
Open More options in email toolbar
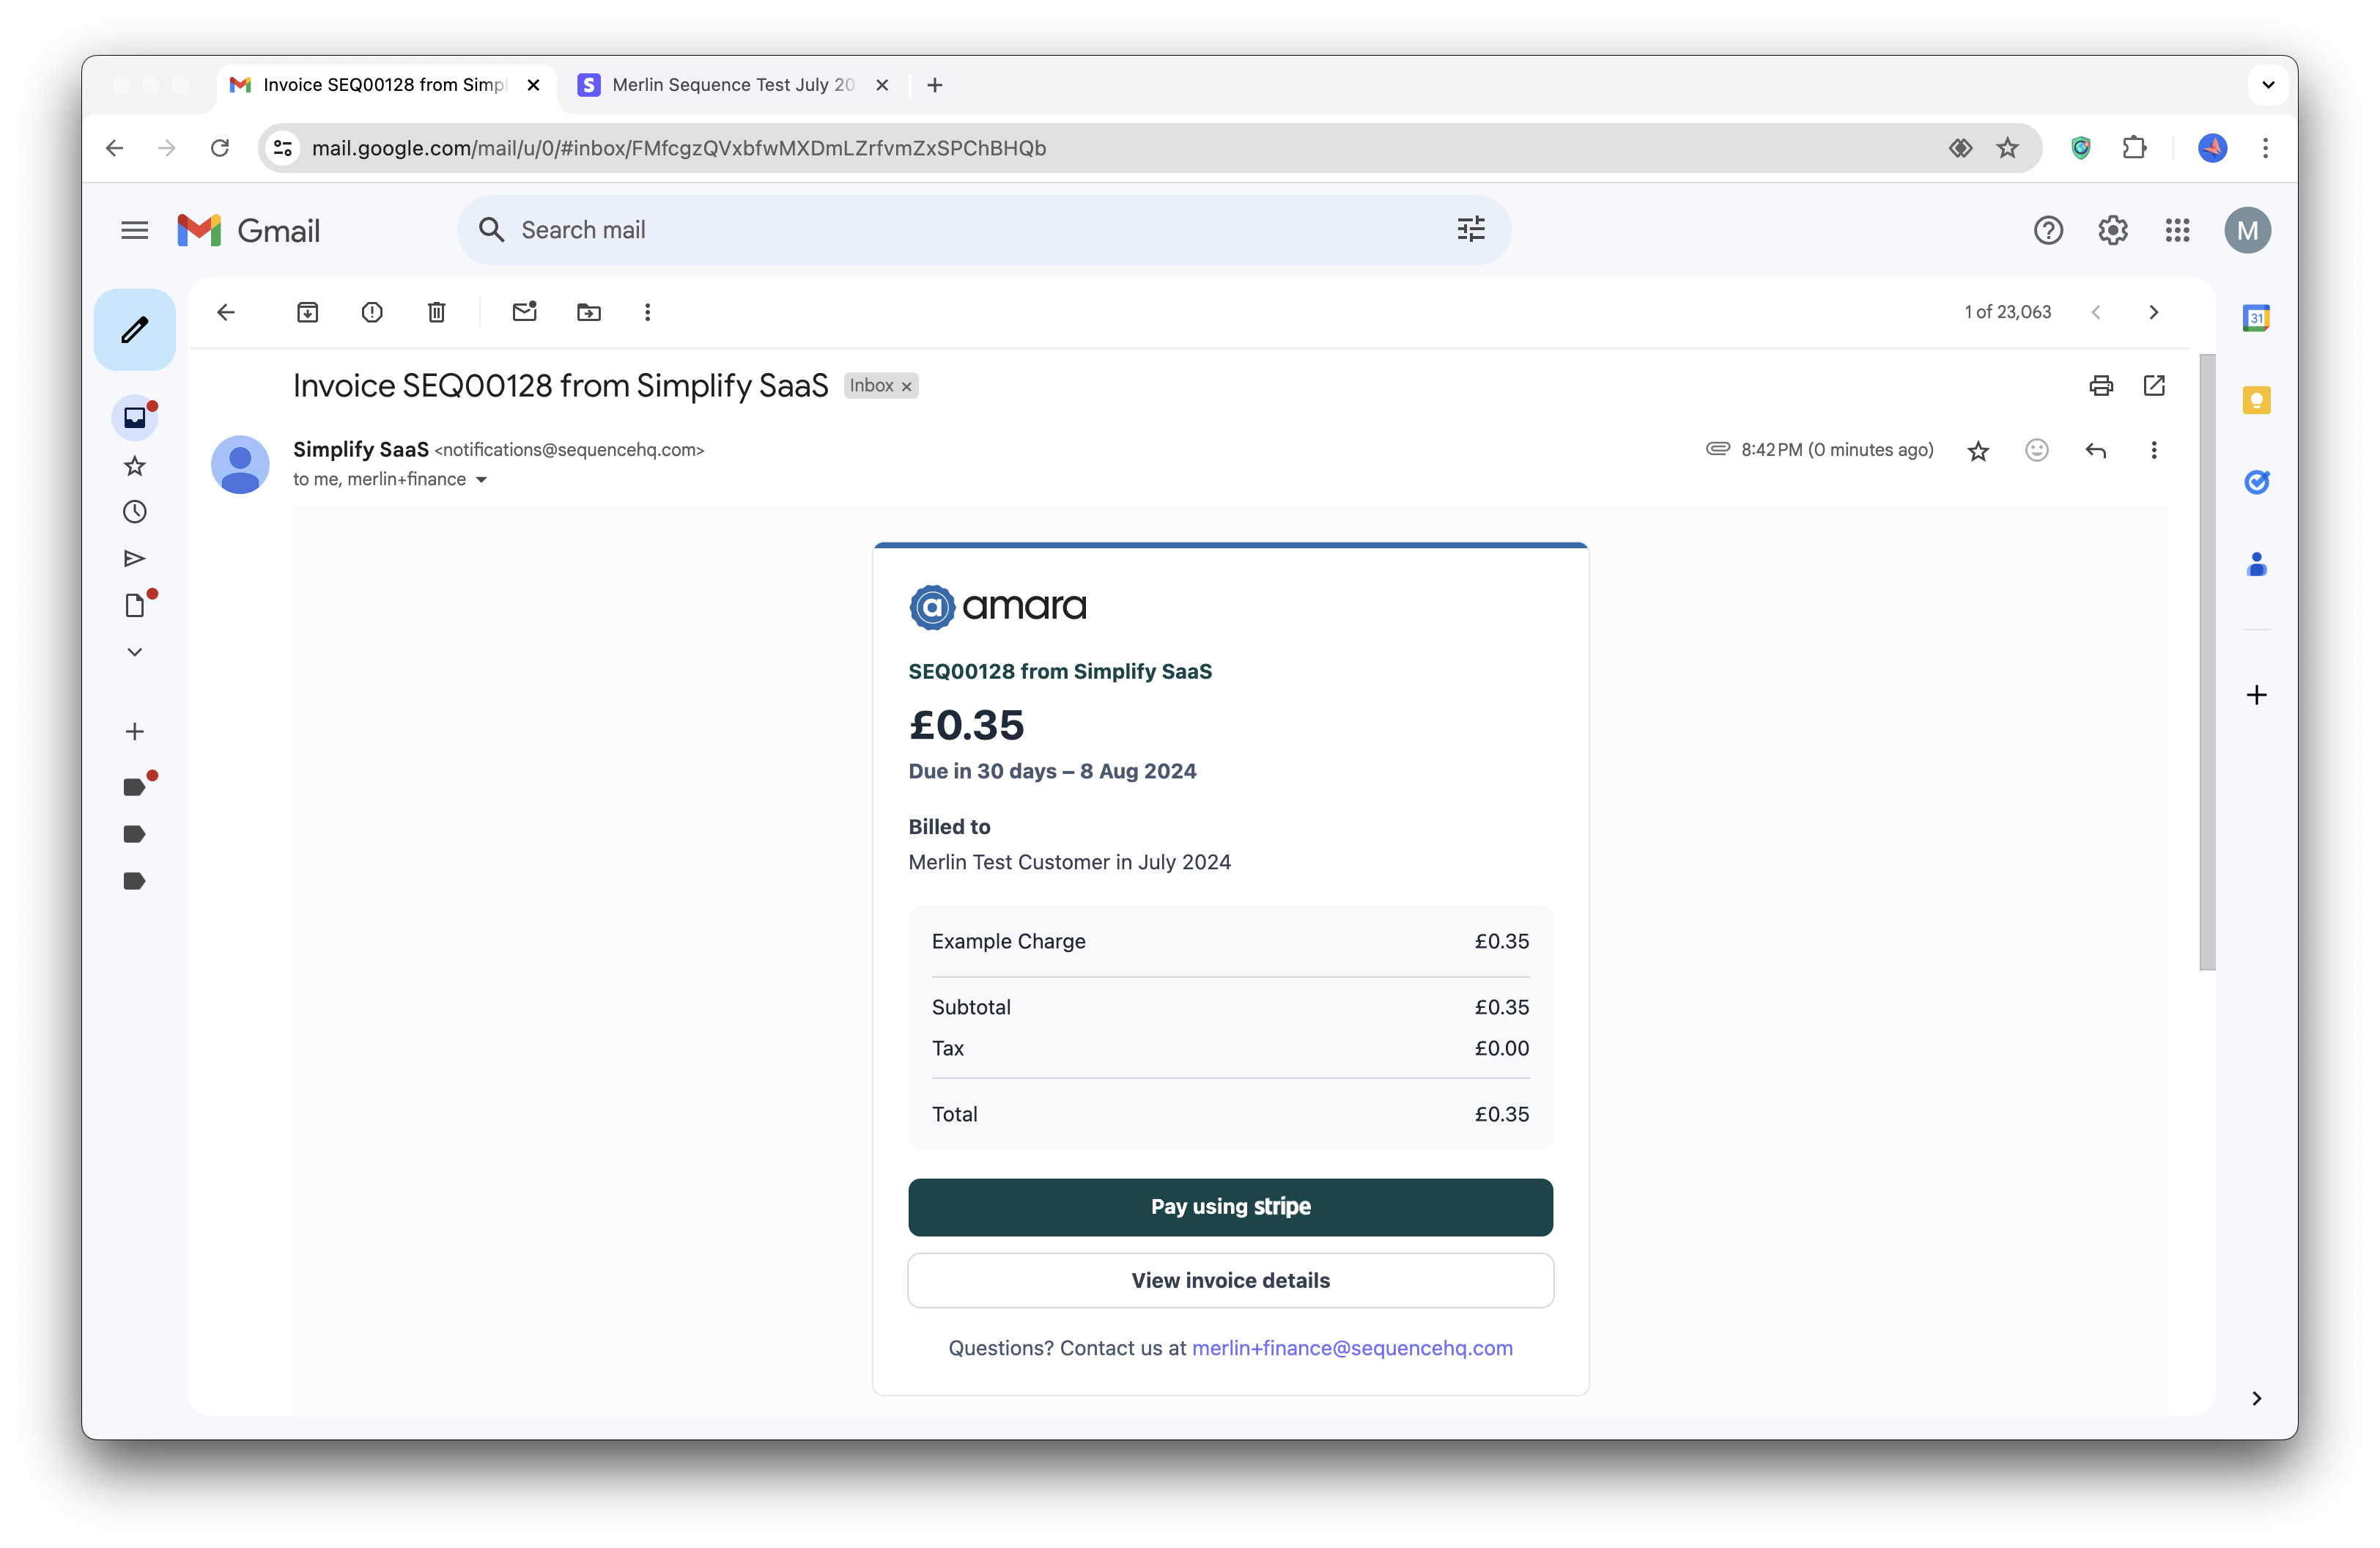[x=647, y=312]
